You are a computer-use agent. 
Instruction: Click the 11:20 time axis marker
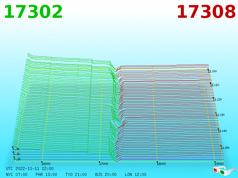click(217, 99)
